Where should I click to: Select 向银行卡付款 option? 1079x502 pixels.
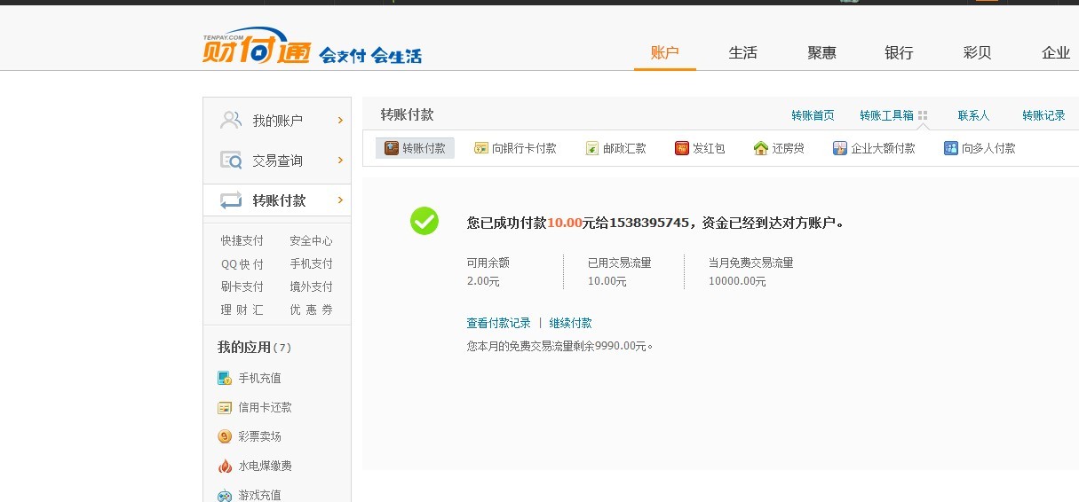(524, 148)
